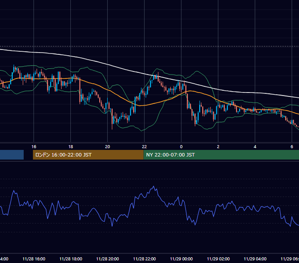Viewport: 299px width, 263px height.
Task: Click the 11/28 22:00 time label
Action: tap(144, 259)
